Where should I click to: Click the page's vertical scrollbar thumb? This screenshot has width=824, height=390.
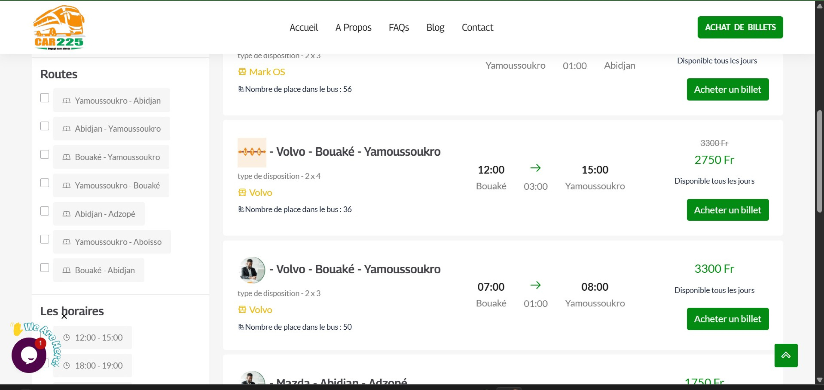pos(819,161)
